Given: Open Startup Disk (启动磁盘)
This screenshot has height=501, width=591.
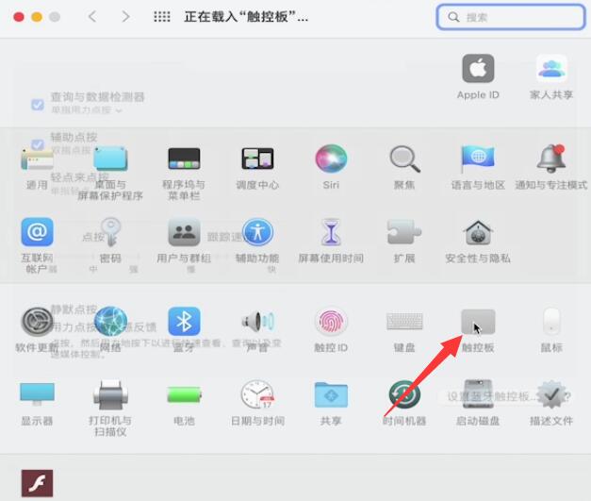Looking at the screenshot, I should (478, 394).
